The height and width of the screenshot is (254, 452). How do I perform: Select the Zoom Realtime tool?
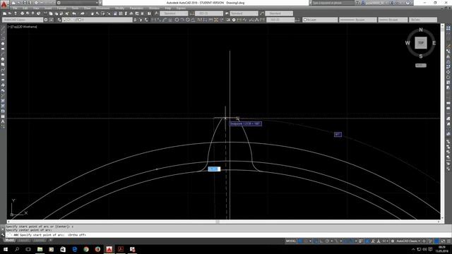[97, 13]
